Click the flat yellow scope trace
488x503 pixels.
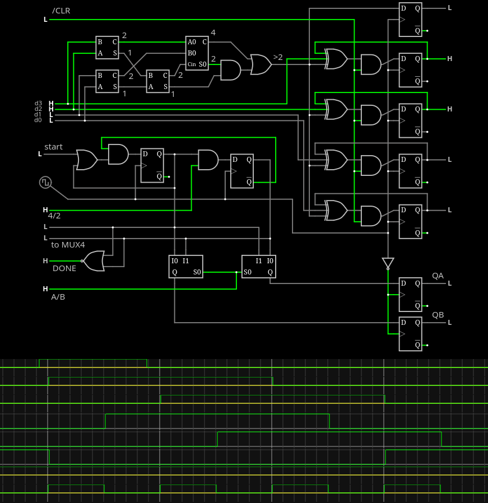(x=244, y=471)
